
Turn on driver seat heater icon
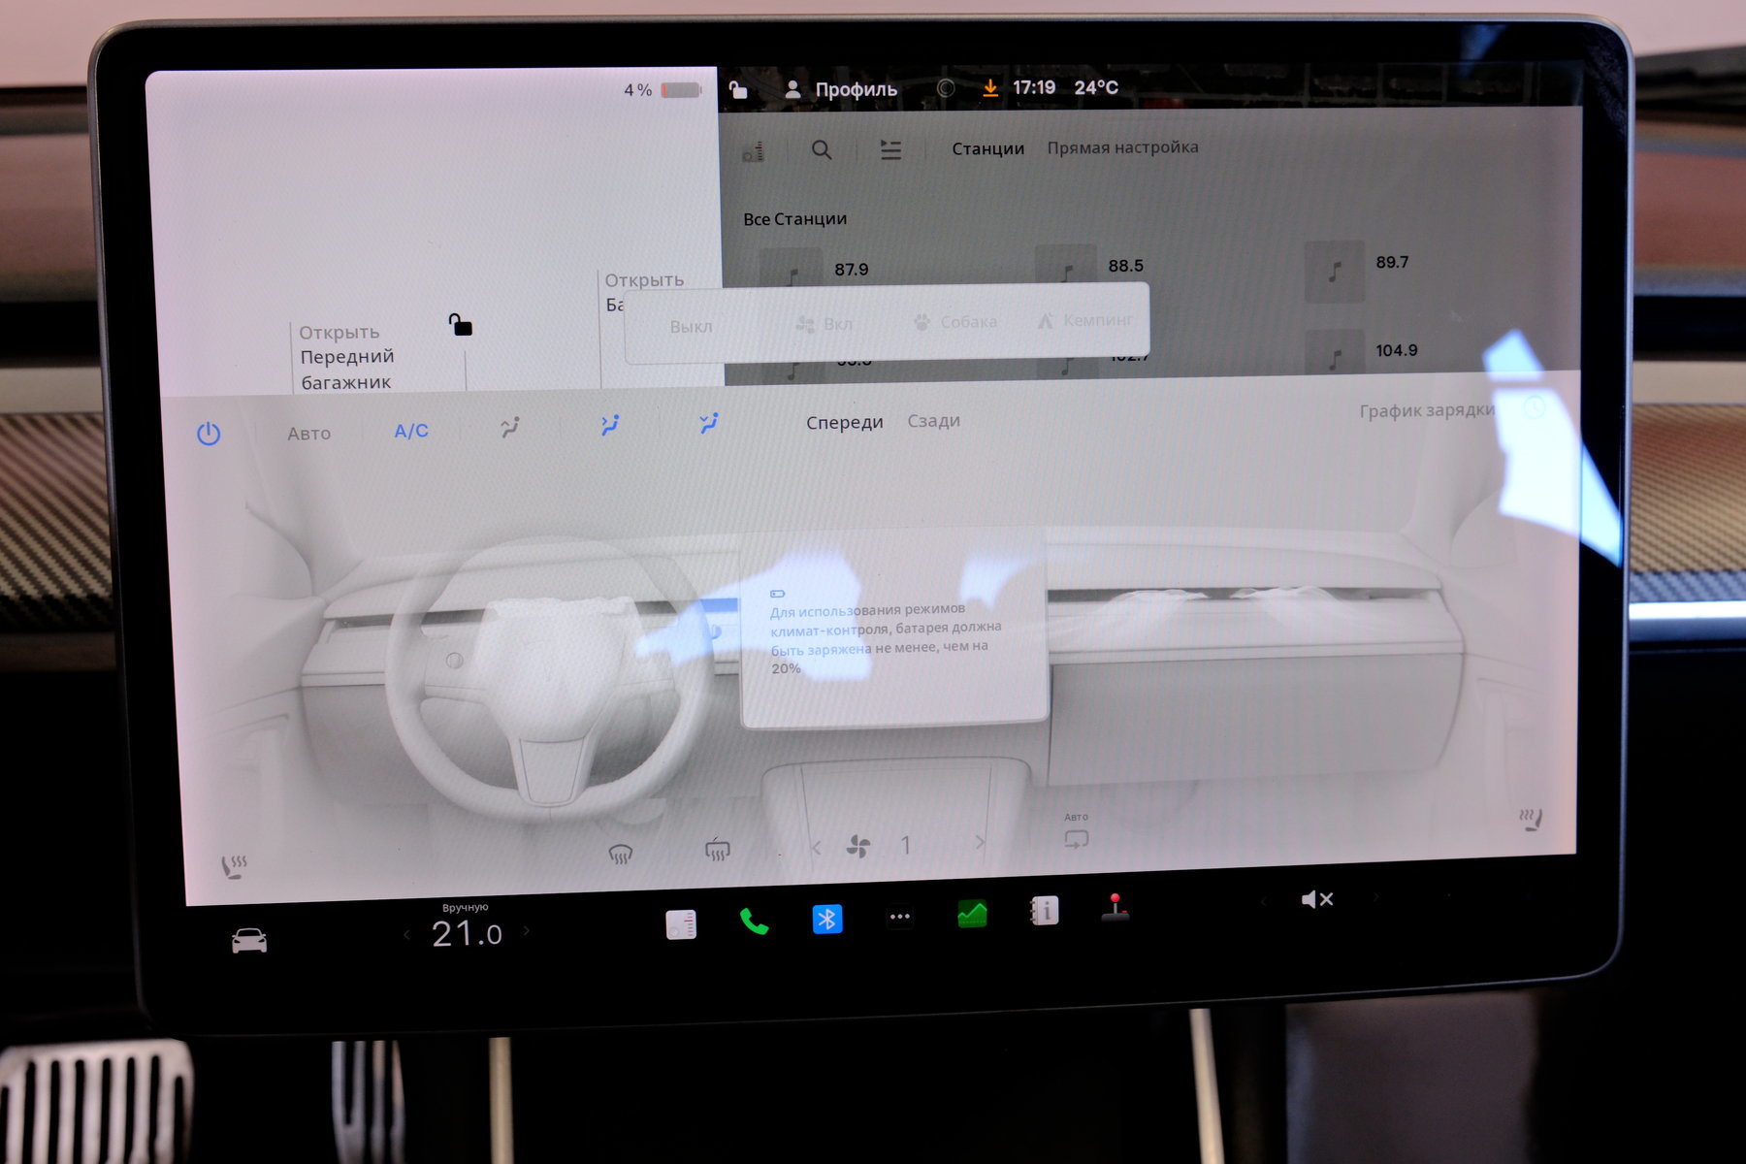pyautogui.click(x=234, y=865)
